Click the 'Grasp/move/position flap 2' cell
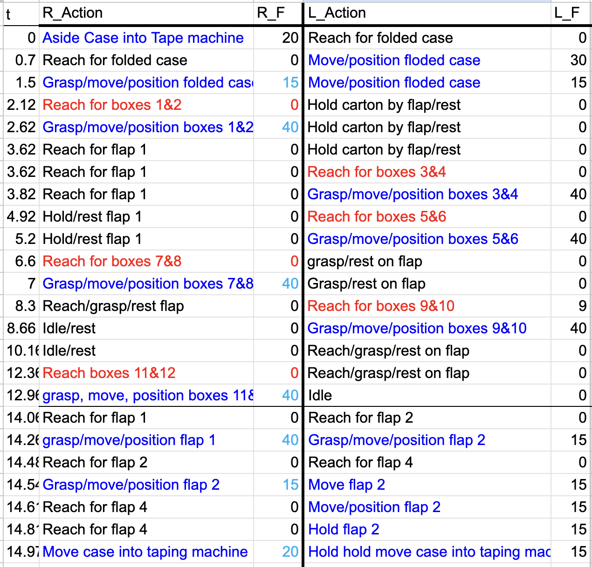592x567 pixels. pos(396,440)
